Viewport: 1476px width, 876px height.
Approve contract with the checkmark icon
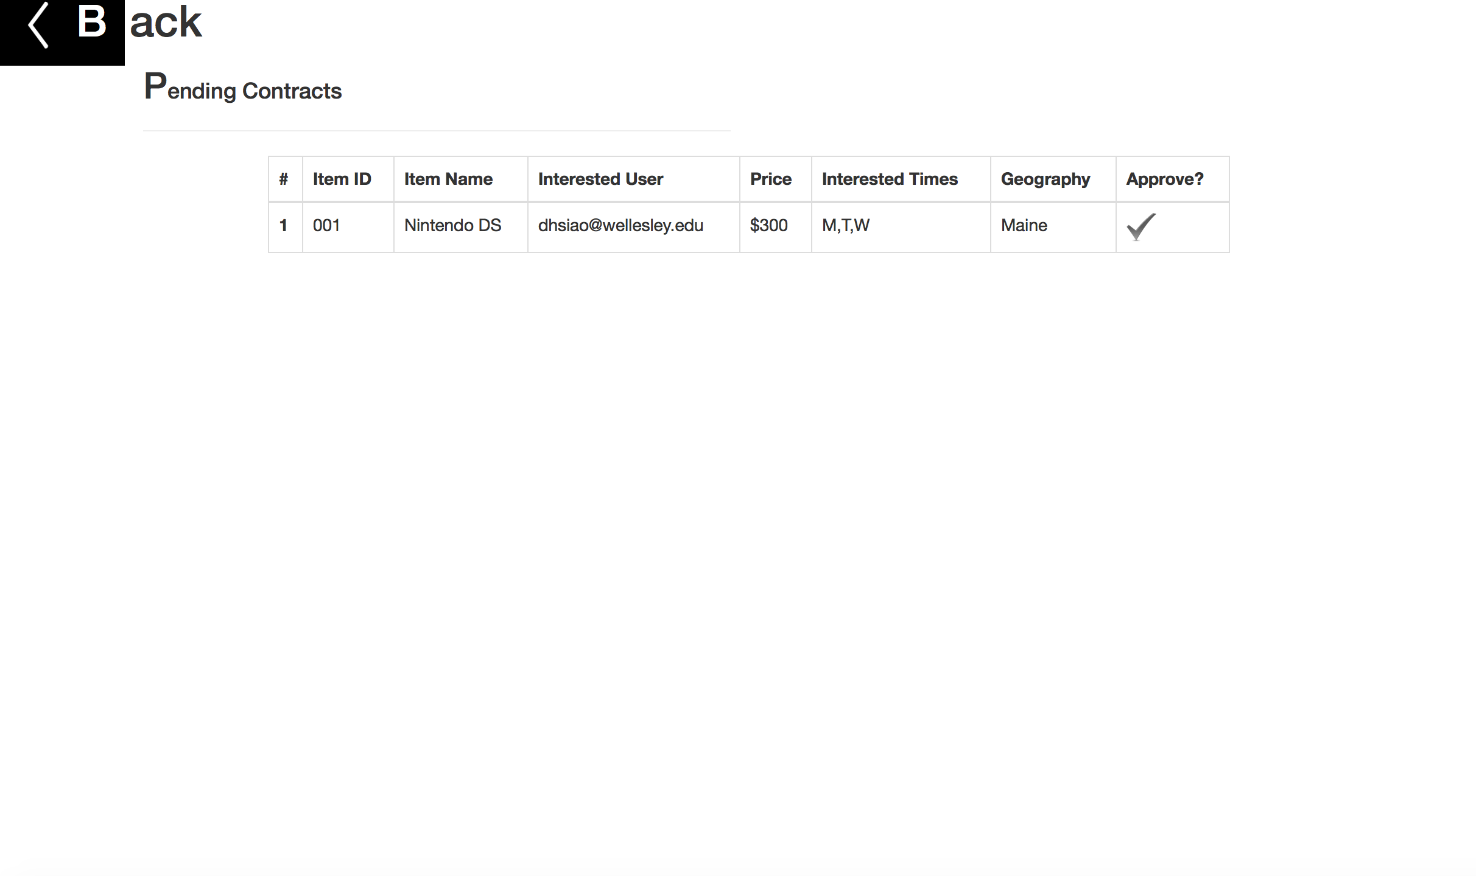[x=1140, y=227]
